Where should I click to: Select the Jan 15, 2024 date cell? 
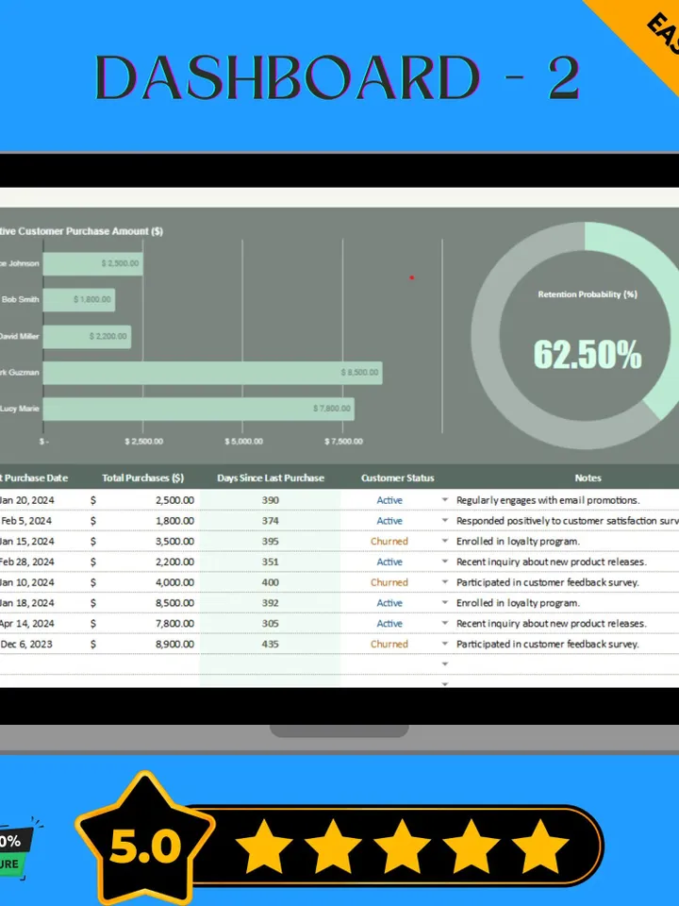coord(26,542)
